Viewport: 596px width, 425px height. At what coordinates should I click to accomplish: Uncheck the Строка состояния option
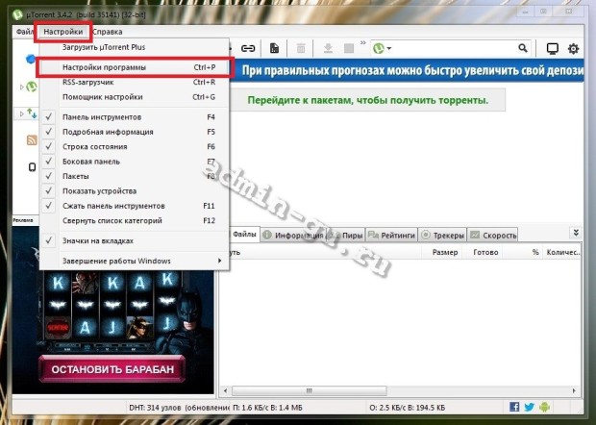[94, 146]
